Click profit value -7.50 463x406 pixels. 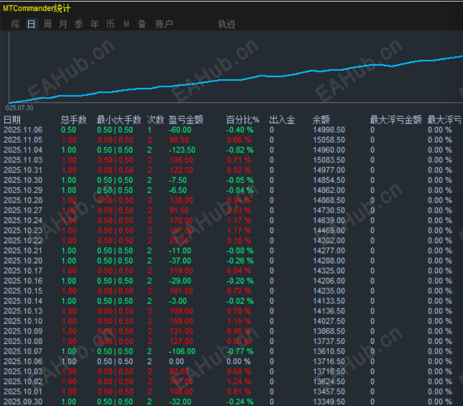click(178, 180)
